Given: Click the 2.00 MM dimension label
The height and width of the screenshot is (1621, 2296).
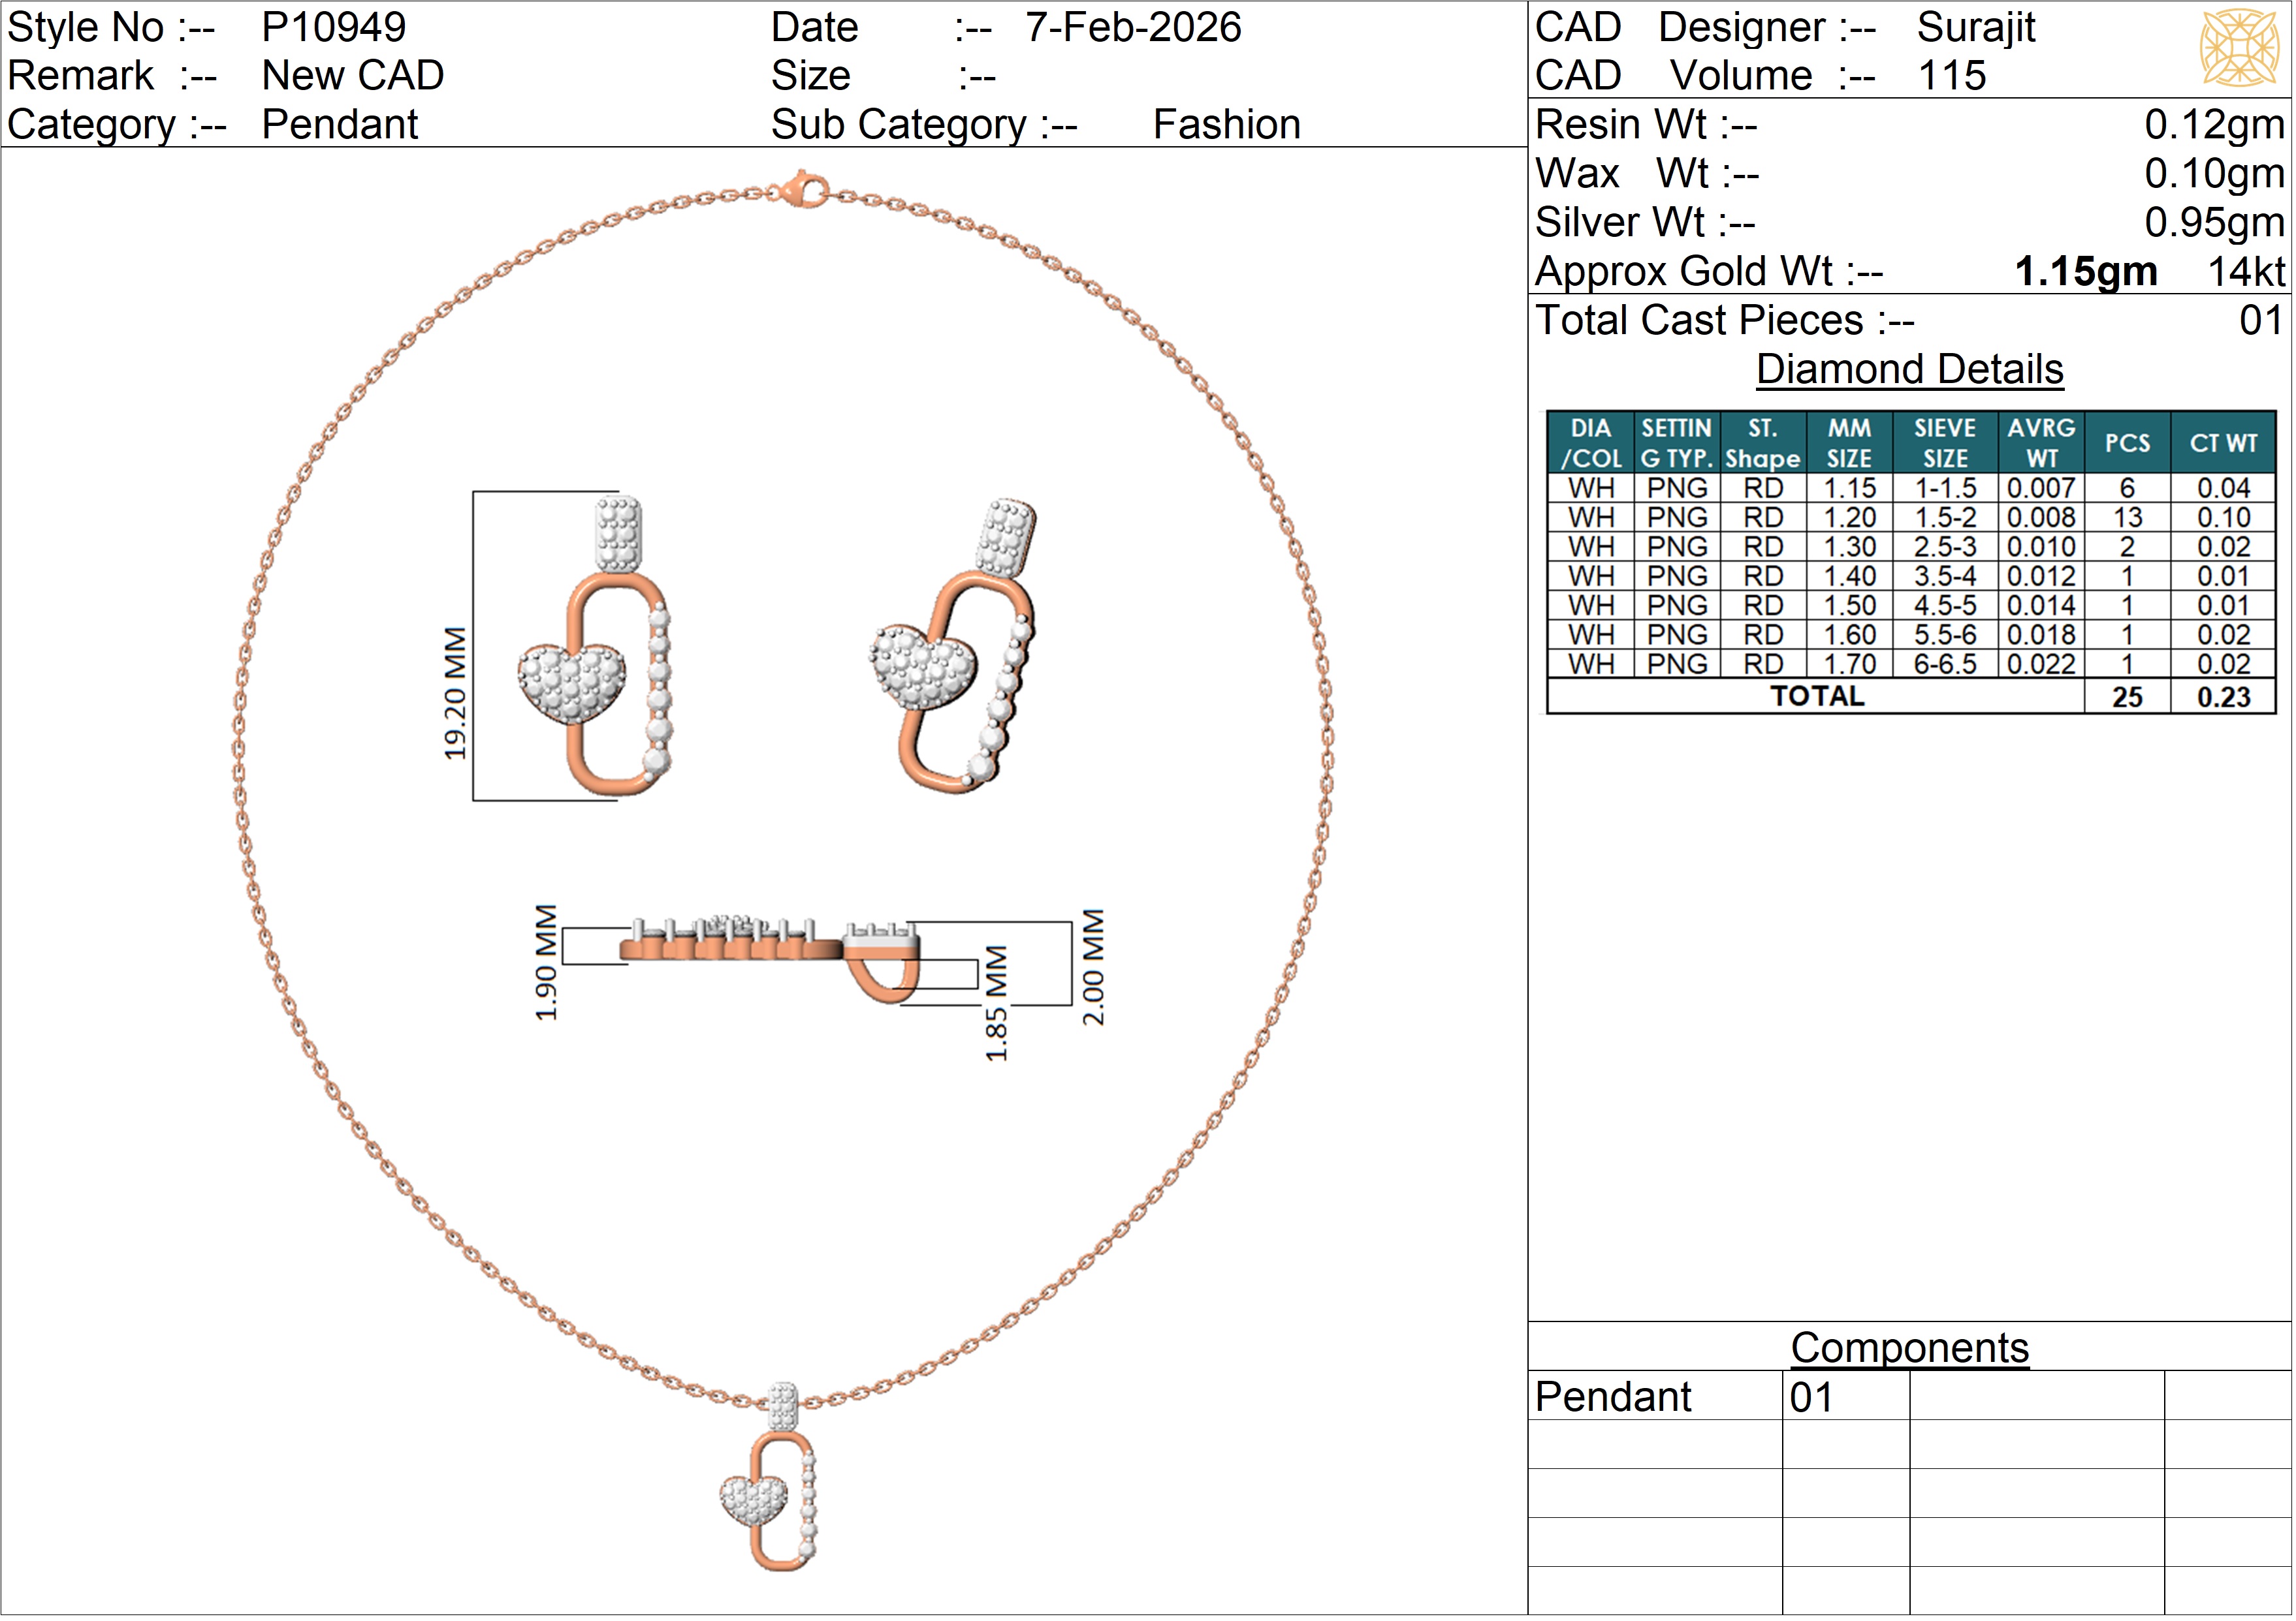Looking at the screenshot, I should point(1094,966).
